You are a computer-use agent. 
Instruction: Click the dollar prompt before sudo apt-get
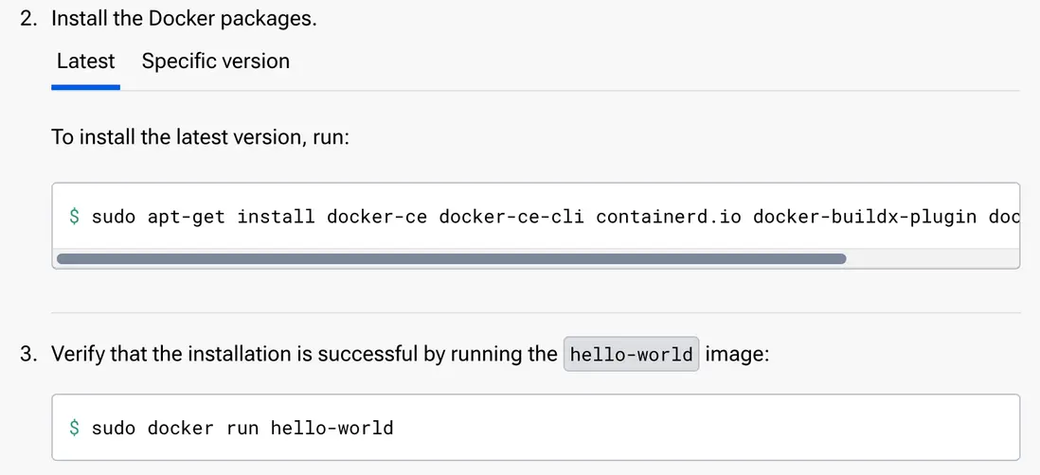click(74, 217)
